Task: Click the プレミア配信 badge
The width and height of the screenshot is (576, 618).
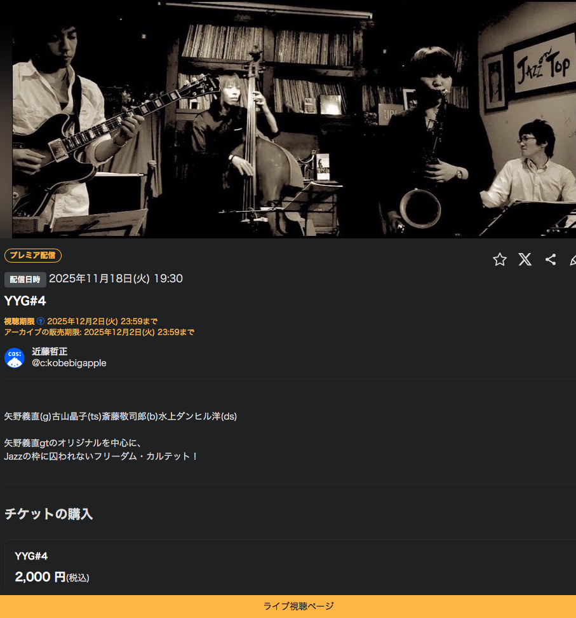Action: click(x=33, y=256)
